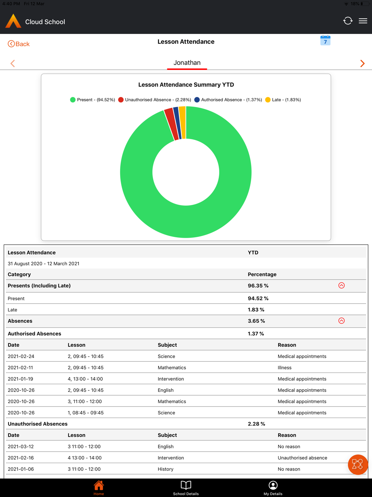Open the calendar date picker icon
Image resolution: width=372 pixels, height=497 pixels.
(325, 41)
